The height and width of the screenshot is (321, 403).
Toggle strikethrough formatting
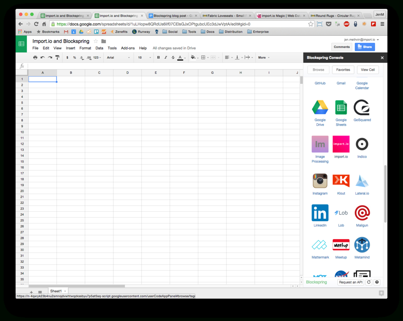[x=173, y=57]
